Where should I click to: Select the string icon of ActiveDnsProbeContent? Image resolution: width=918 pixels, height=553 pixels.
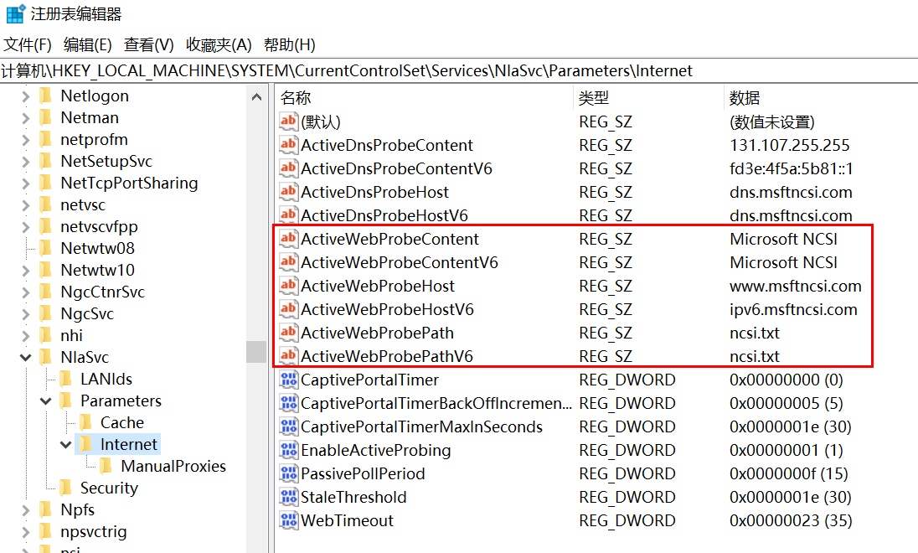point(288,145)
